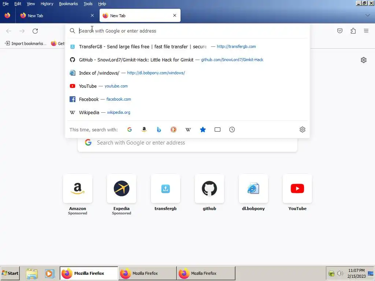The image size is (375, 281).
Task: Open the volume speaker tray icon
Action: tap(340, 273)
